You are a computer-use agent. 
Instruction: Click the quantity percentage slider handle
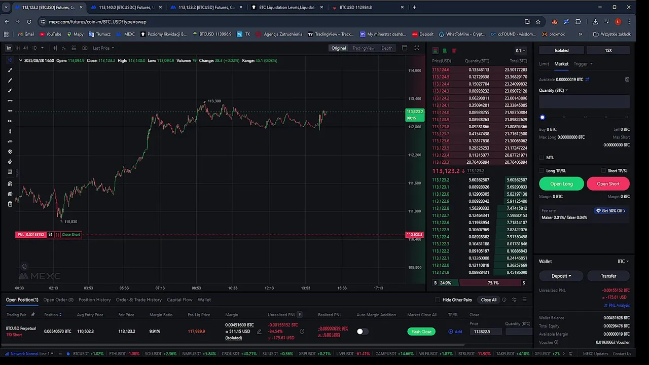542,118
